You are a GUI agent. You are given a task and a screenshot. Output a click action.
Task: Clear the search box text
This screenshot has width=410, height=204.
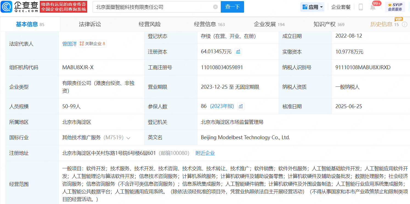216,7
